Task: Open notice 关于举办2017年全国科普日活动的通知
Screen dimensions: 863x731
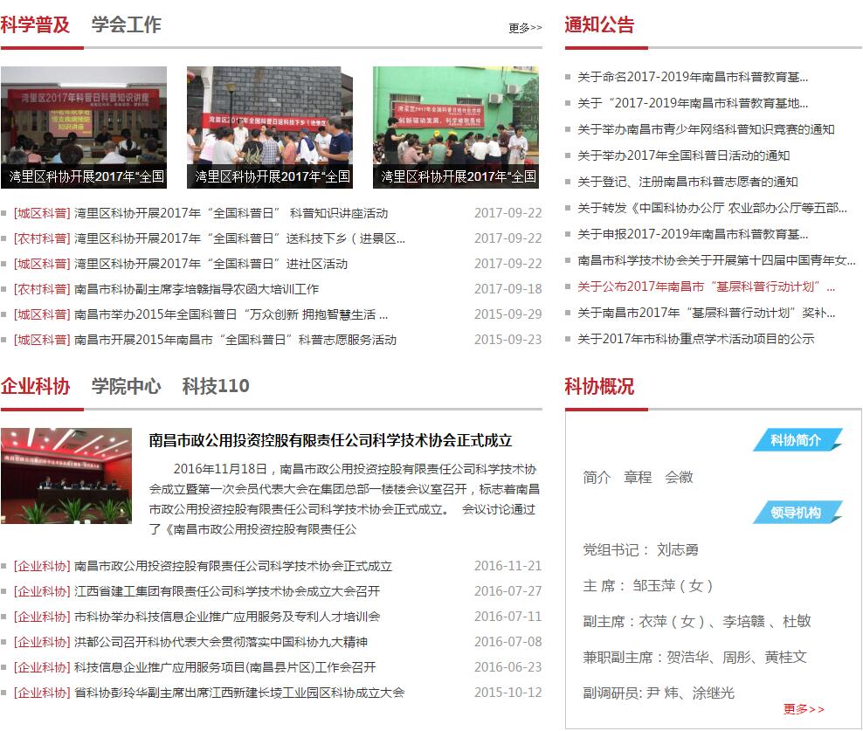Action: pyautogui.click(x=683, y=155)
